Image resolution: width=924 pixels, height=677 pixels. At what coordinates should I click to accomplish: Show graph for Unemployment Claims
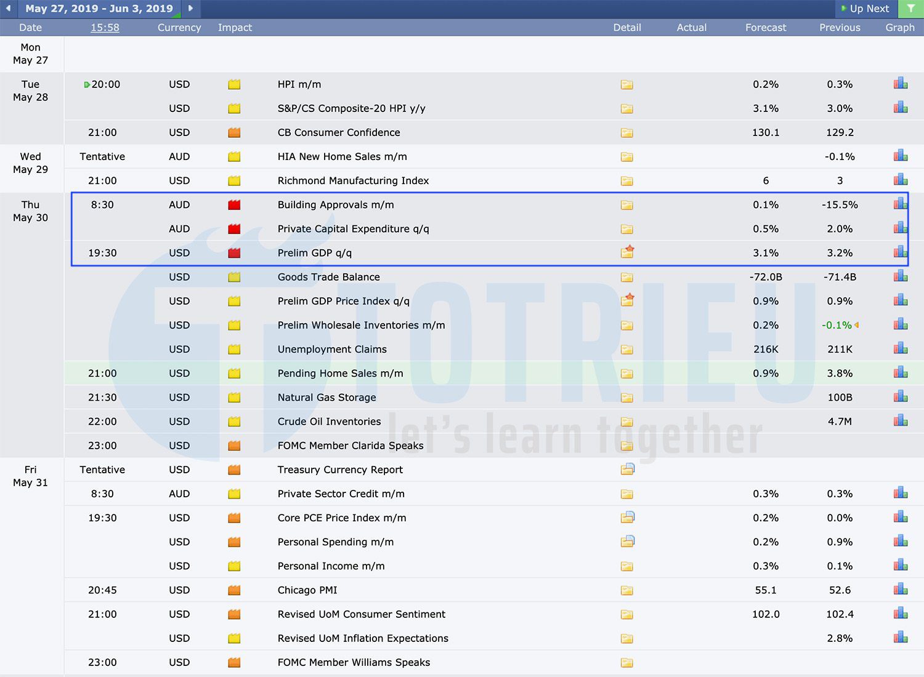[901, 349]
